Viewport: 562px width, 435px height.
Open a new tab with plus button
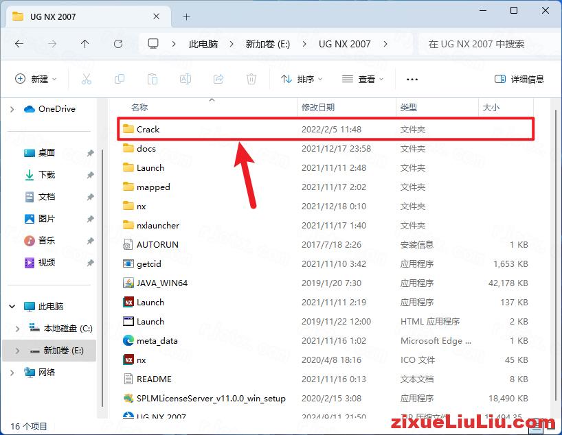pos(186,17)
